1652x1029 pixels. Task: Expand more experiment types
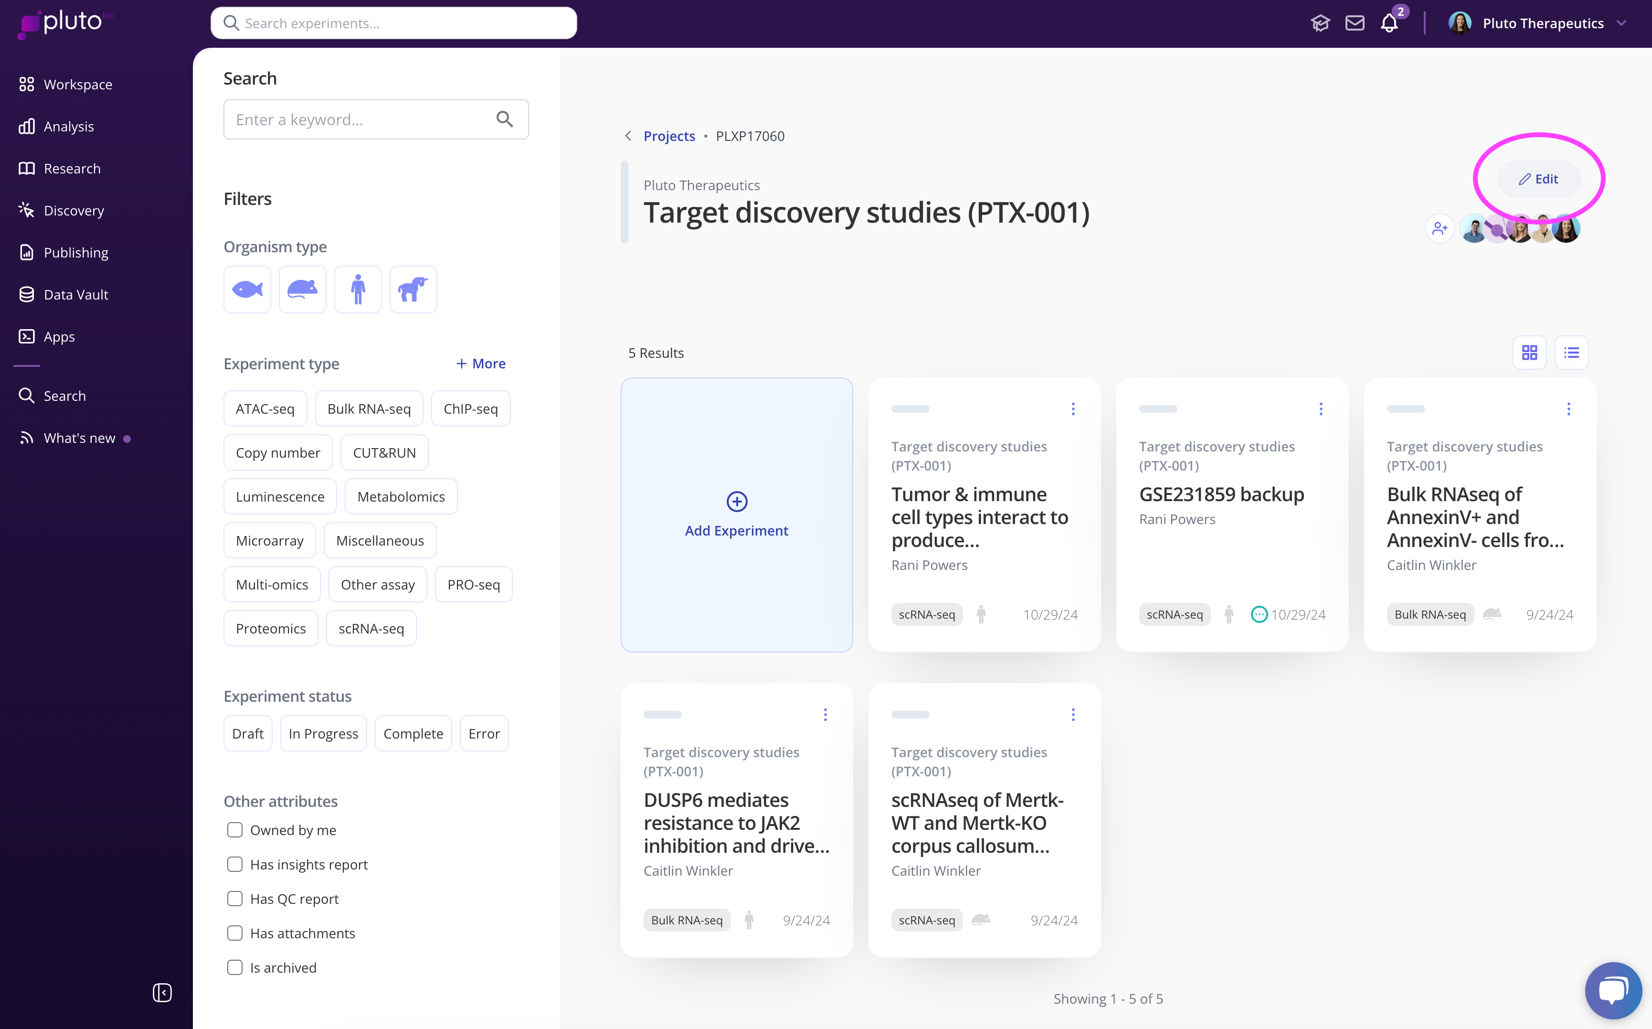(x=481, y=364)
